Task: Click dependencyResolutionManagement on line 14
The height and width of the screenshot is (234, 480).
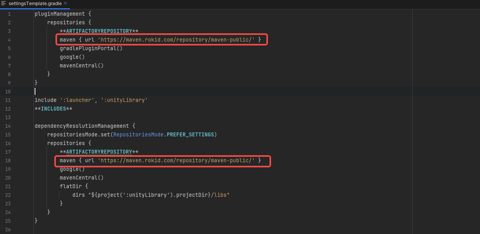Action: tap(81, 126)
